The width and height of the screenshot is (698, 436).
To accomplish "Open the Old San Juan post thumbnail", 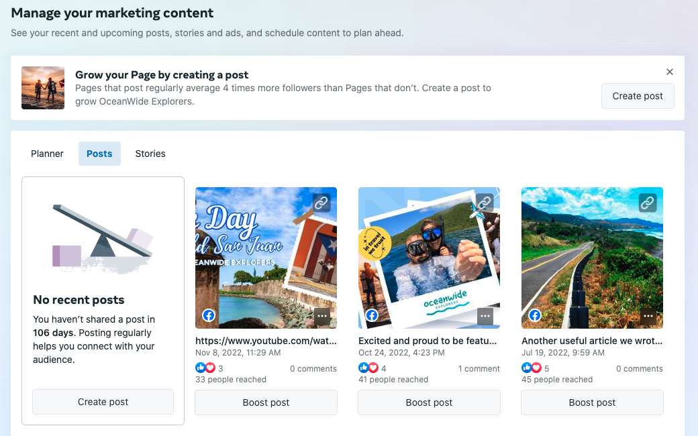I will (x=266, y=258).
